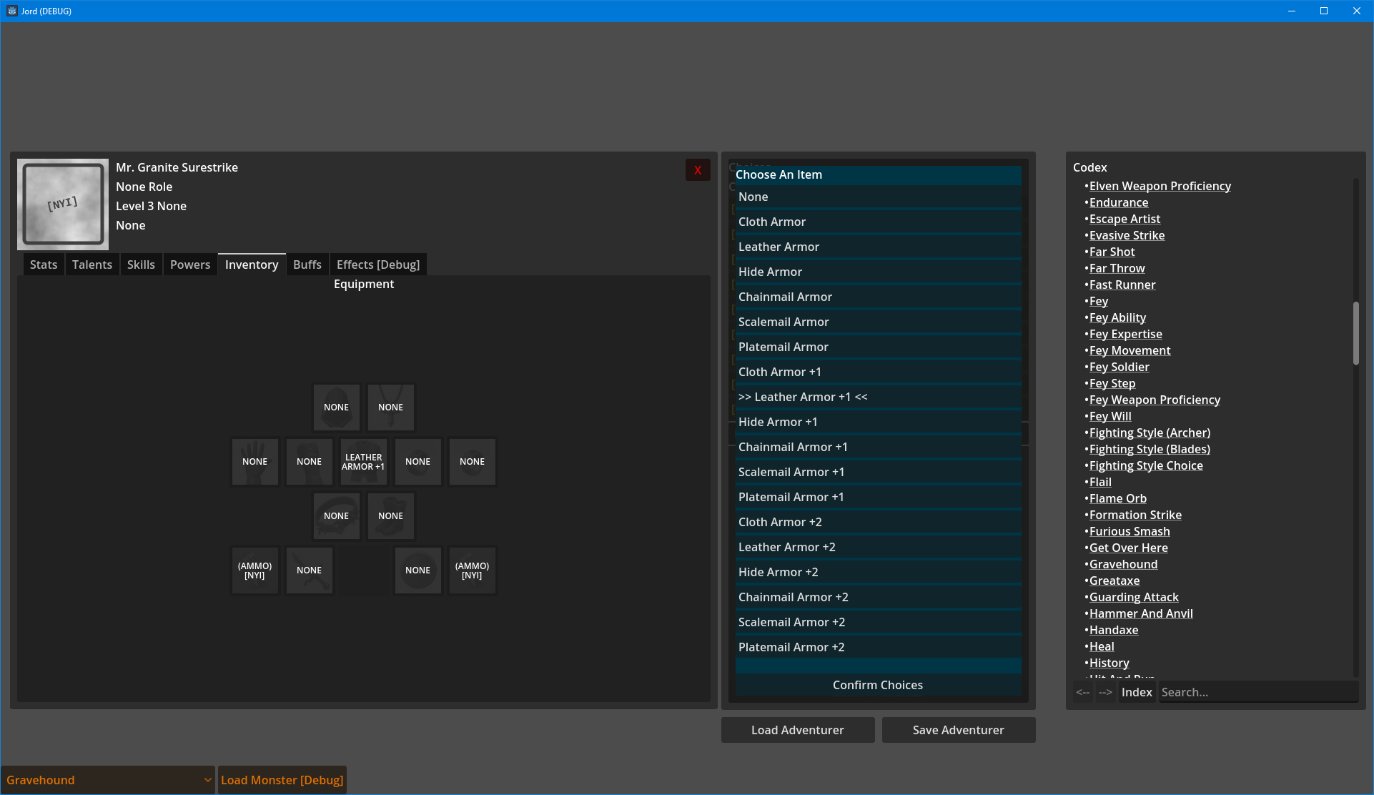Open the Powers tab
Image resolution: width=1374 pixels, height=795 pixels.
(190, 265)
